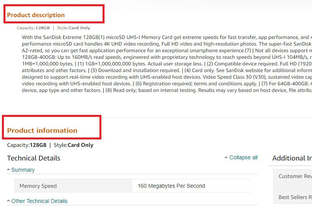Click the 160 Megabytes Per Second value
Viewport: 312px width, 208px height.
click(171, 186)
